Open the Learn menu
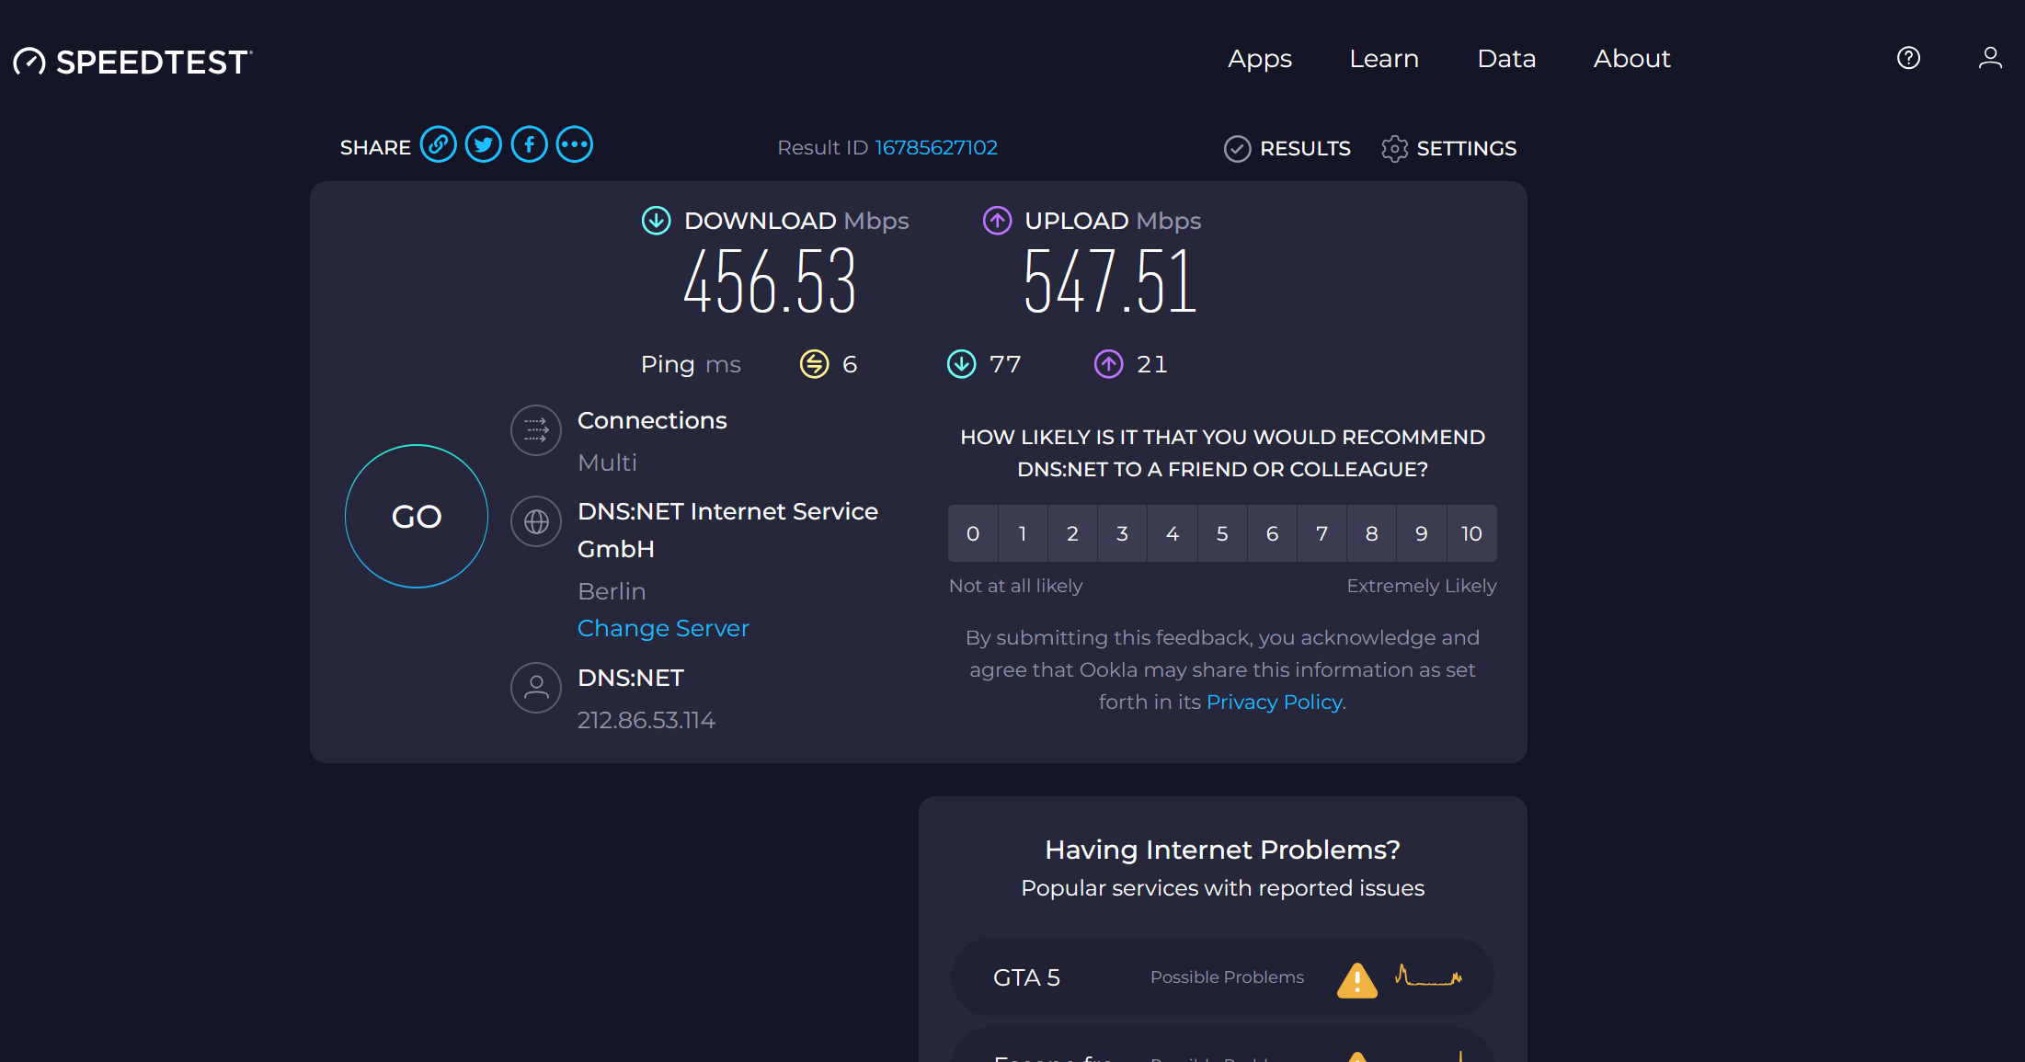This screenshot has width=2025, height=1062. click(1384, 59)
